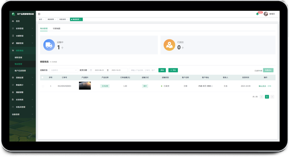Image resolution: width=289 pixels, height=158 pixels.
Task: Click the product keyword search input field
Action: [143, 70]
